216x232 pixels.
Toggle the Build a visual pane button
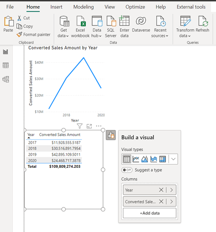pos(110,135)
